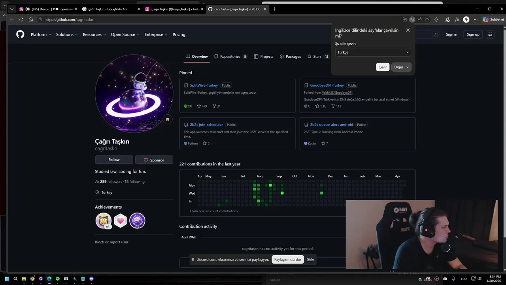Open the SplitWire-Turkey repository link
This screenshot has width=506, height=285.
pos(204,85)
